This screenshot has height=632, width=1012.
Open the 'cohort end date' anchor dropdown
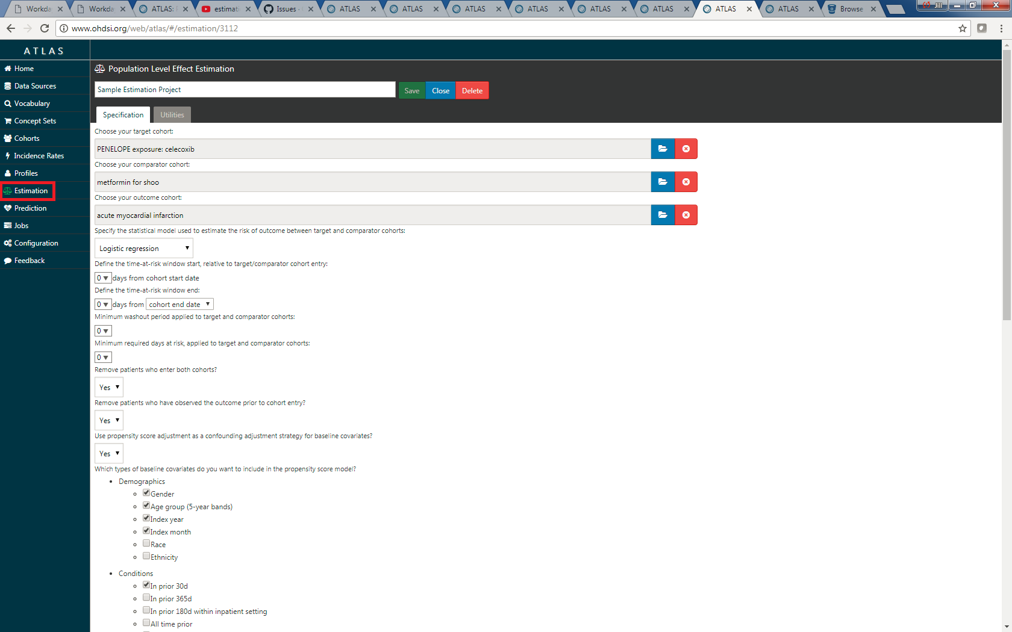point(179,304)
